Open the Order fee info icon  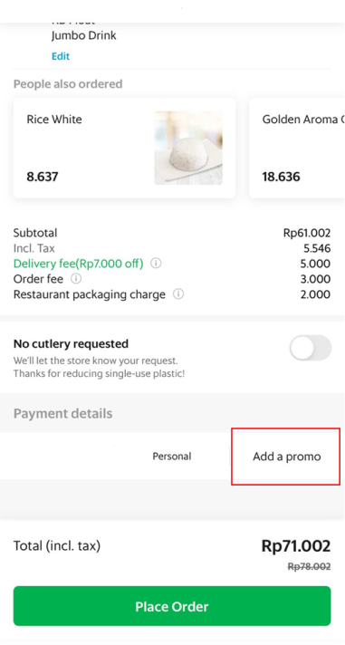pyautogui.click(x=76, y=279)
